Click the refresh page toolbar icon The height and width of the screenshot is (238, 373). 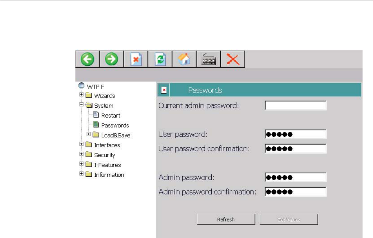160,59
